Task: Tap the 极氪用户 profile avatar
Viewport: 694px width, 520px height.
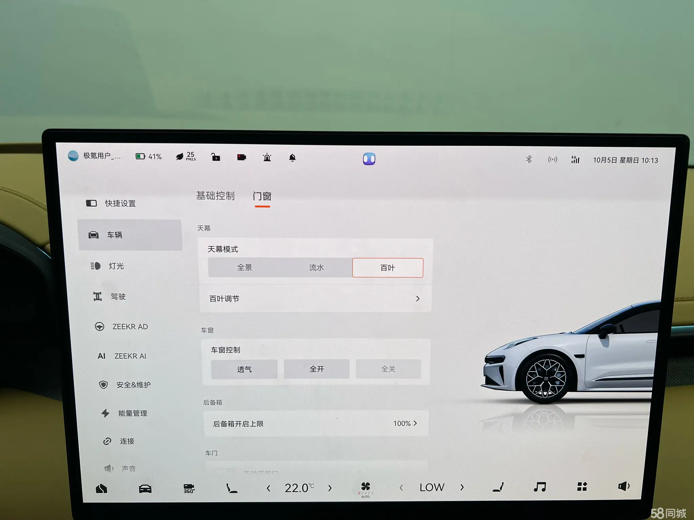Action: [73, 156]
